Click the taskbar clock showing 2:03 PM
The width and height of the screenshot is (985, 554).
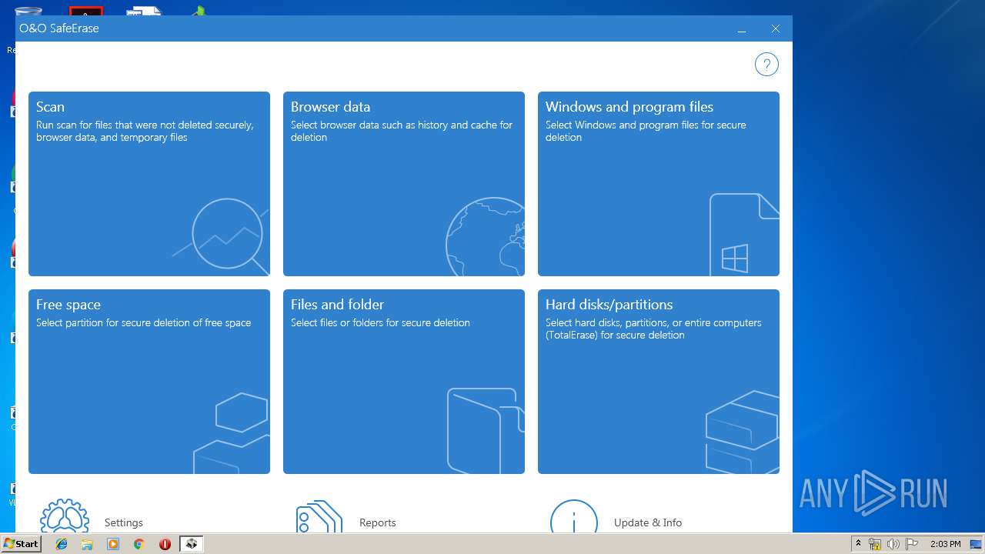click(945, 544)
